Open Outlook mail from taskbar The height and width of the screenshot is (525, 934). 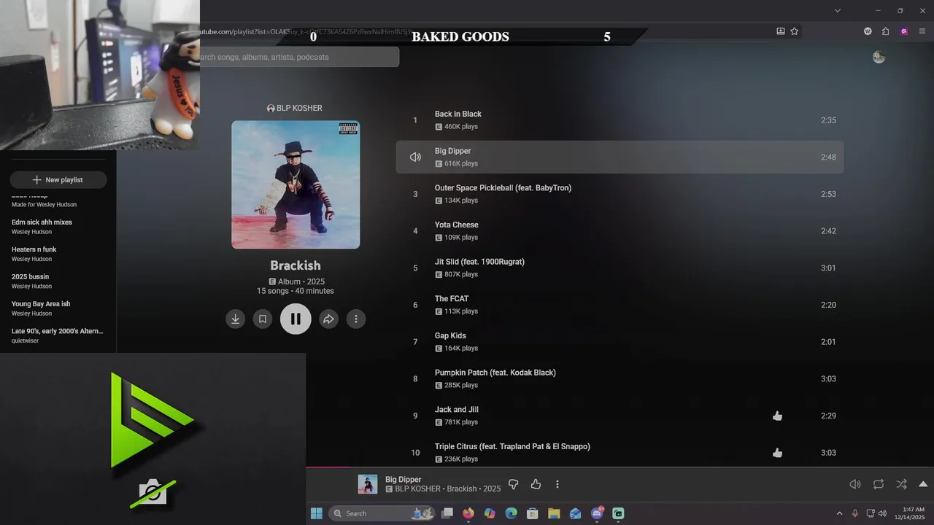pos(576,513)
